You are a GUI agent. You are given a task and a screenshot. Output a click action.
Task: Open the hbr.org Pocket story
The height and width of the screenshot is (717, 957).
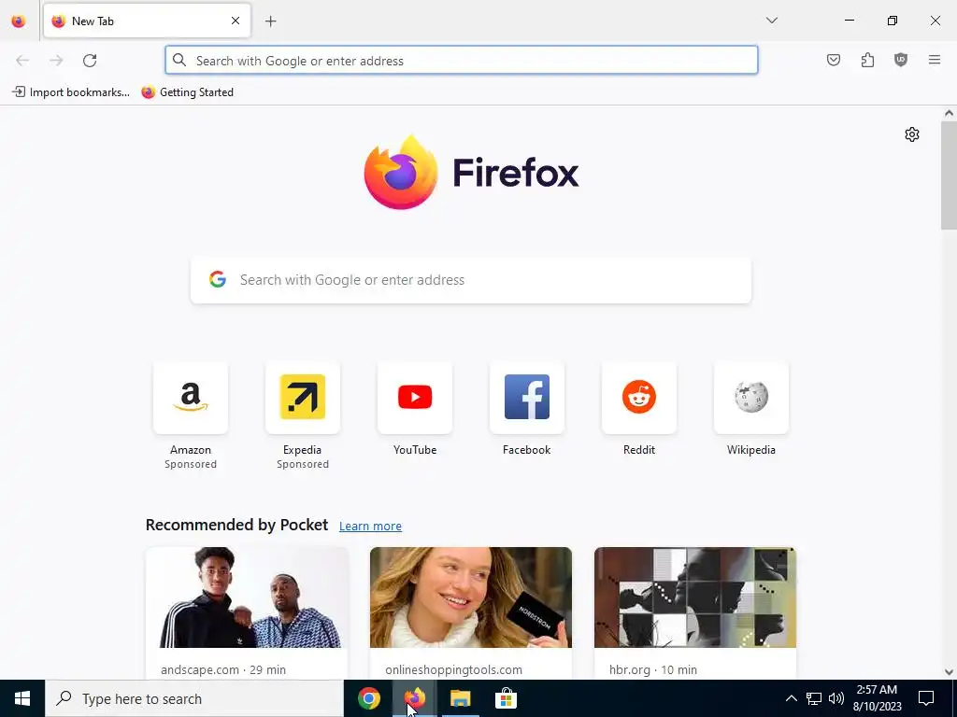pyautogui.click(x=695, y=612)
